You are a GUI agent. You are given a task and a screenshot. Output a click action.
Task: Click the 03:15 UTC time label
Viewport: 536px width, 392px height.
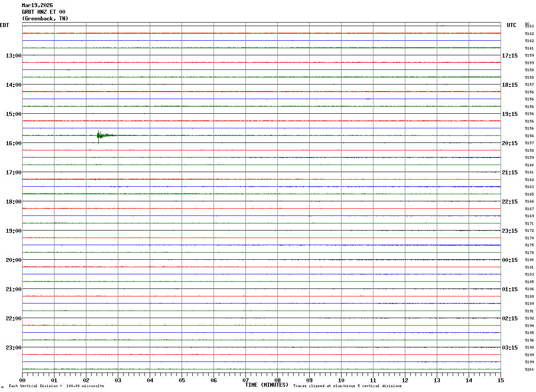[510, 348]
